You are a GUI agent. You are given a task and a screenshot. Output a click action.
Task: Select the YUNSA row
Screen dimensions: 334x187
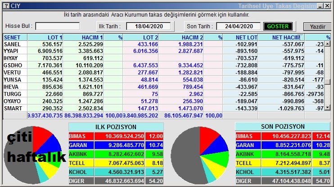pos(163,79)
